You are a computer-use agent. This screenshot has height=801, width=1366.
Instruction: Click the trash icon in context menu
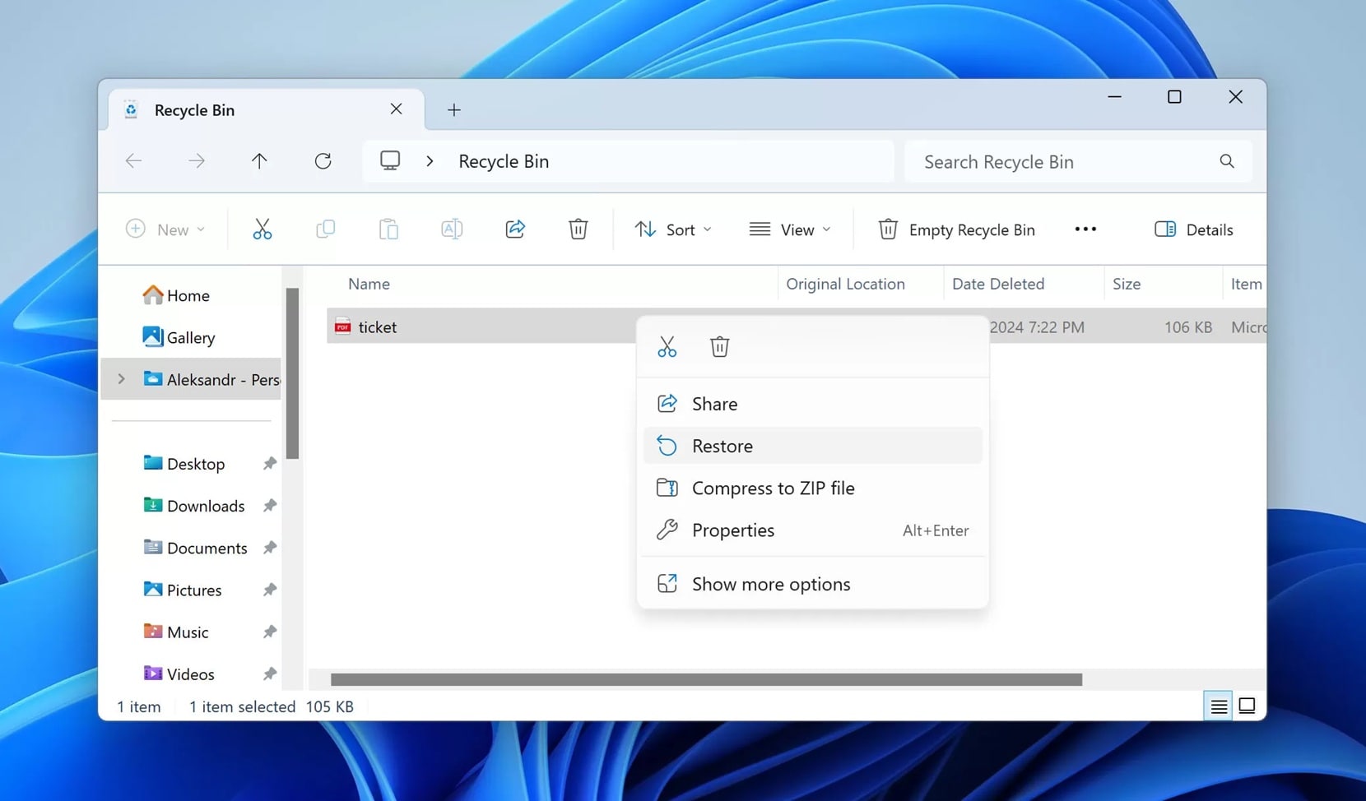tap(720, 347)
